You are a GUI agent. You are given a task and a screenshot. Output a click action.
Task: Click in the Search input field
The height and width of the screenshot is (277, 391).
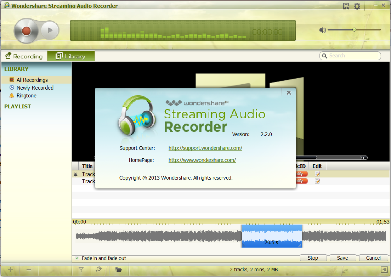pyautogui.click(x=350, y=56)
